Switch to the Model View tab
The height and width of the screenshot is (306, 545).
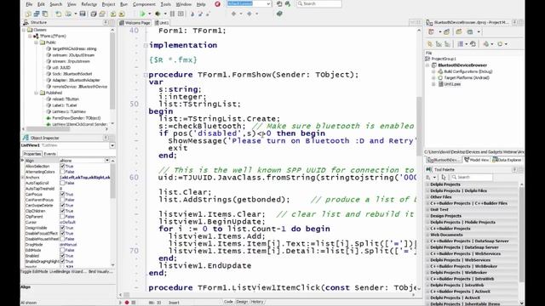point(477,160)
